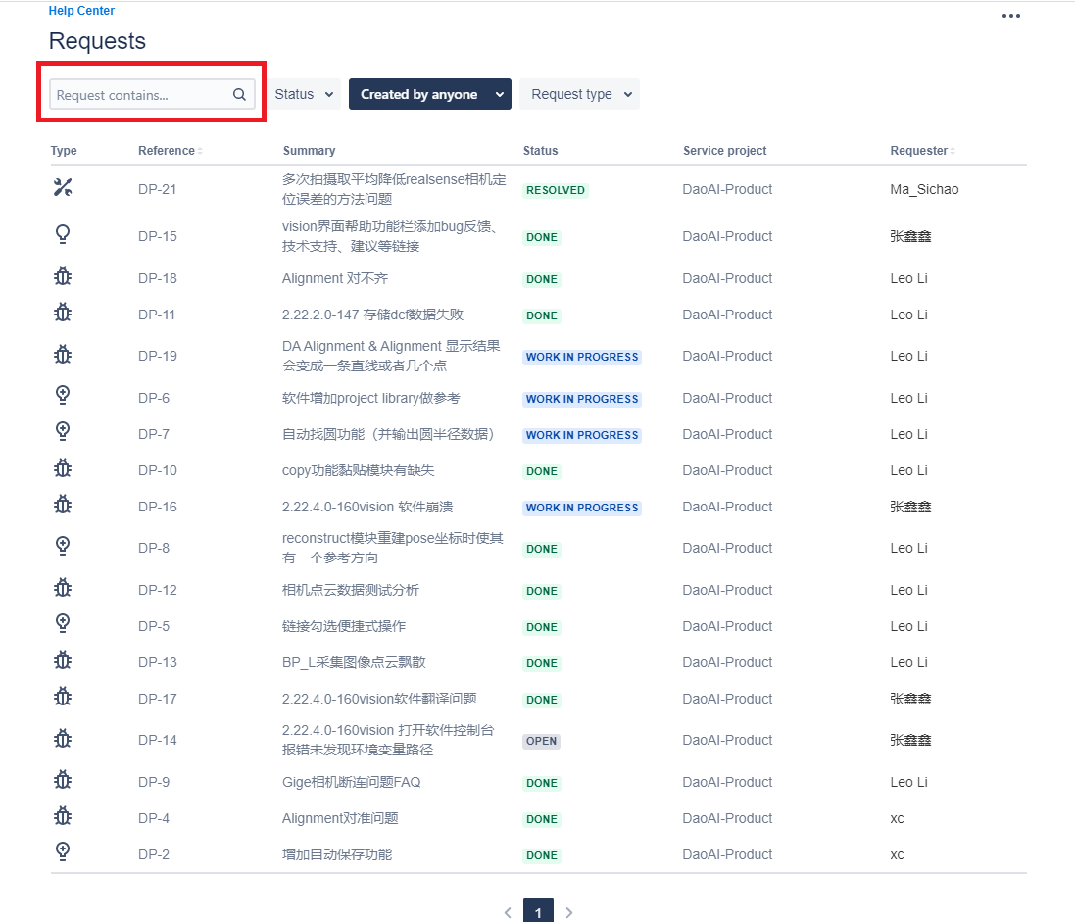
Task: Expand the Request type dropdown
Action: [580, 94]
